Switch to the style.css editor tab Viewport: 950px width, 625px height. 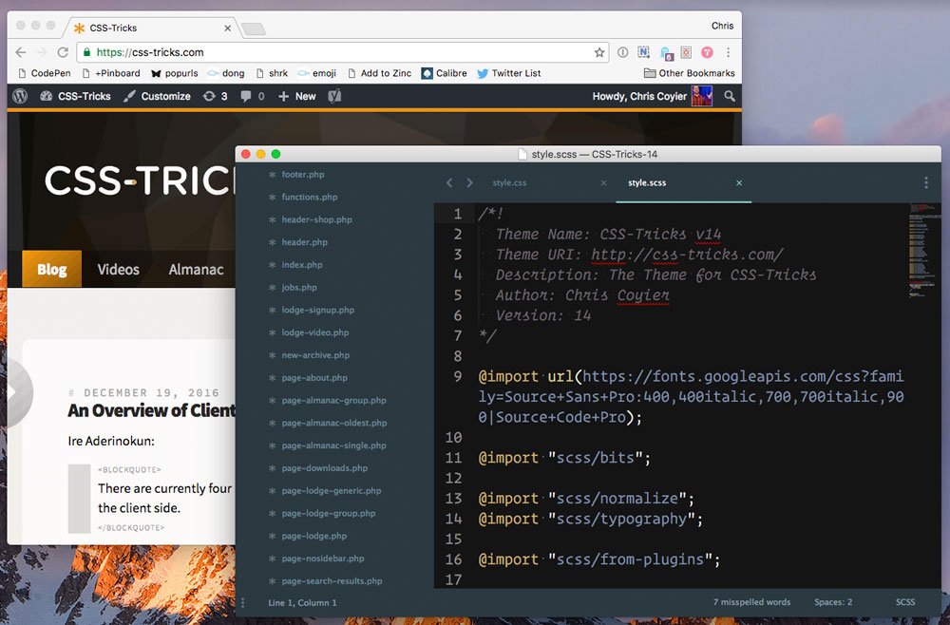pyautogui.click(x=509, y=183)
